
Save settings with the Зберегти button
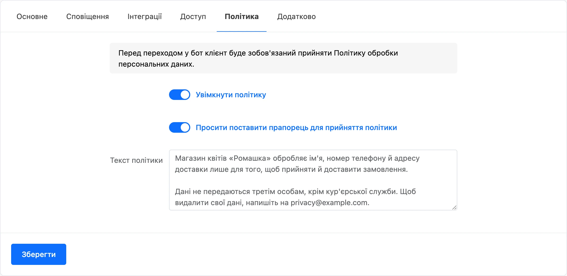click(x=39, y=254)
